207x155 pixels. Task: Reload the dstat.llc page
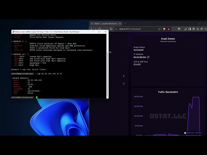(100, 29)
